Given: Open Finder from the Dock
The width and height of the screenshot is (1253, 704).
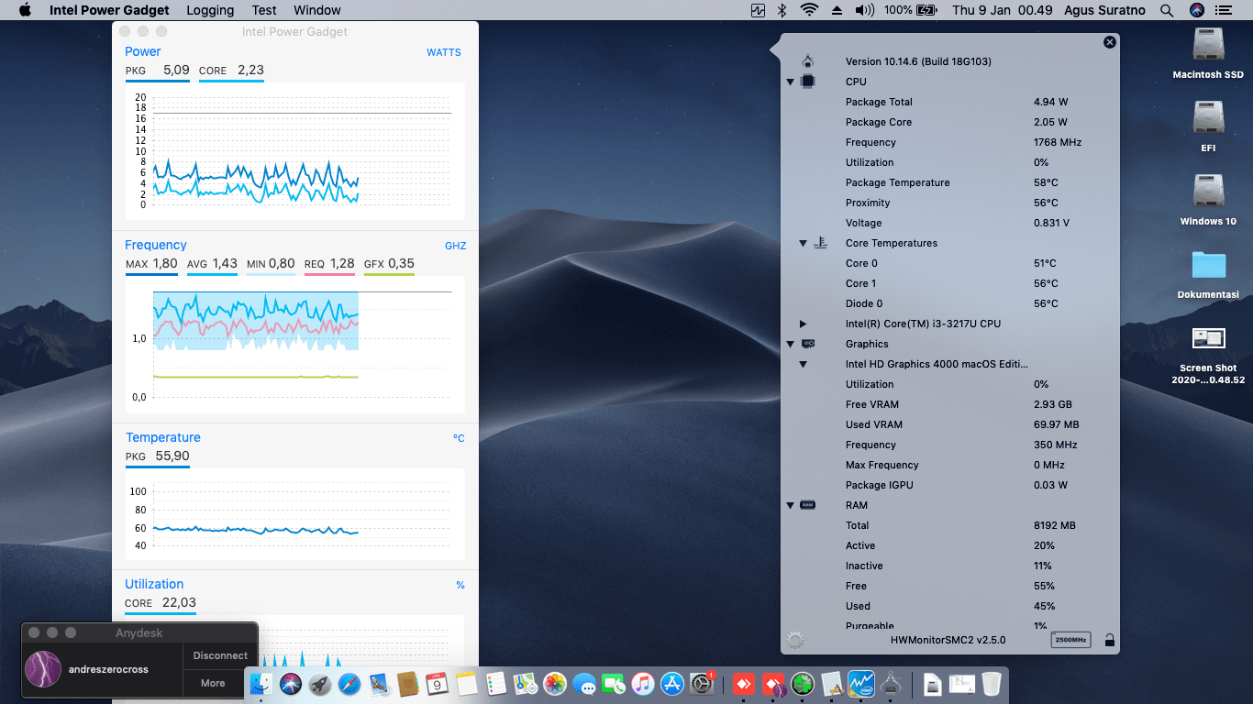Looking at the screenshot, I should pyautogui.click(x=261, y=684).
